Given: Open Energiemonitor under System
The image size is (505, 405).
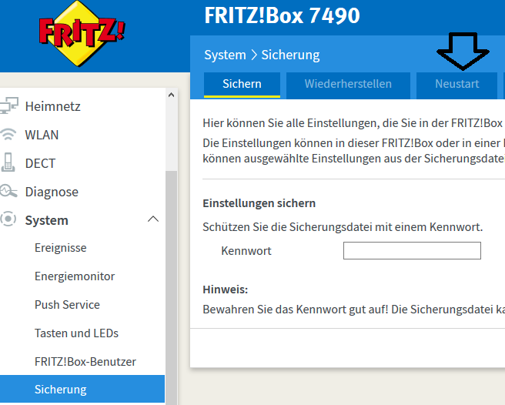Looking at the screenshot, I should coord(75,276).
